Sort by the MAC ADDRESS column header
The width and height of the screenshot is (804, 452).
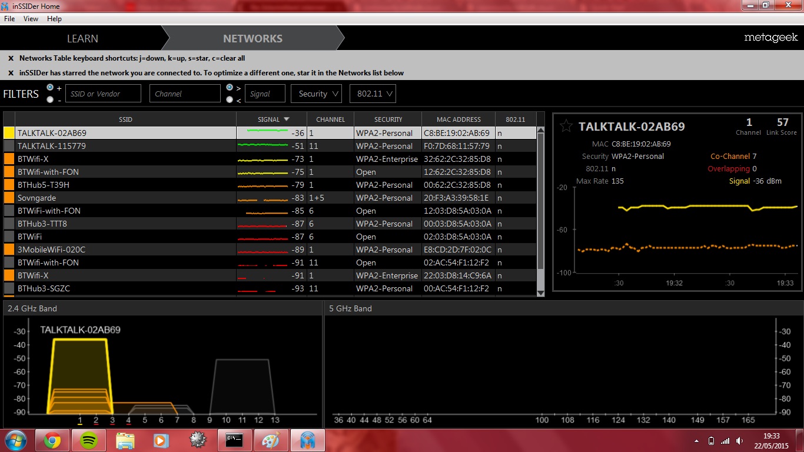click(459, 119)
